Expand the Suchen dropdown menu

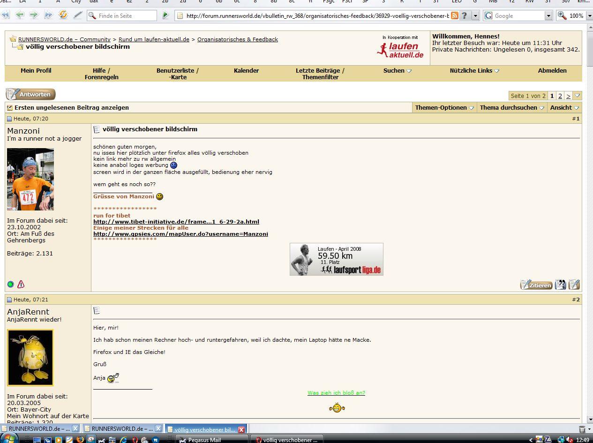pyautogui.click(x=398, y=71)
